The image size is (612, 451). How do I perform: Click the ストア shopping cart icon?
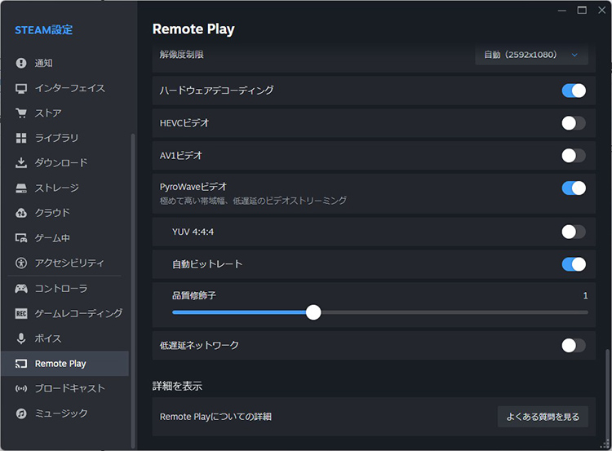point(21,113)
